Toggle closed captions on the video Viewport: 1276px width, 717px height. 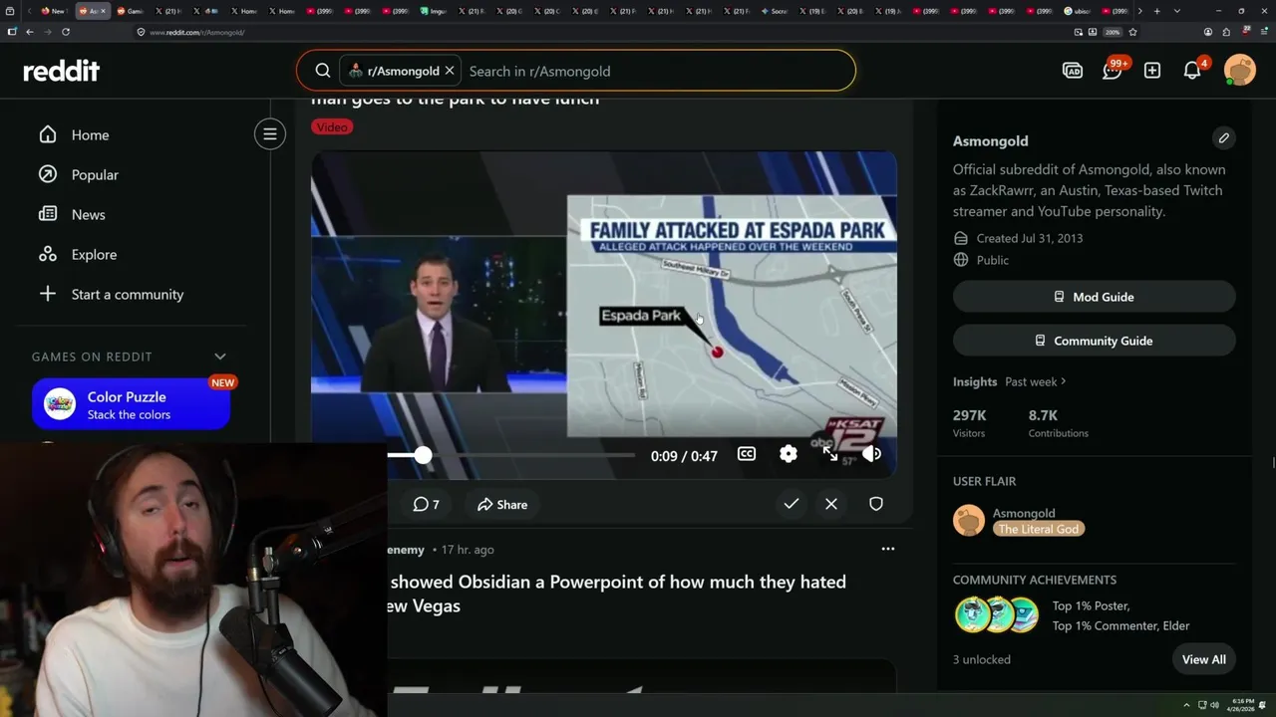pyautogui.click(x=747, y=454)
